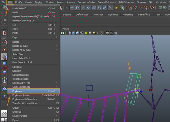170x122 pixels.
Task: Click the green Y-axis move handle
Action: coord(138,76)
